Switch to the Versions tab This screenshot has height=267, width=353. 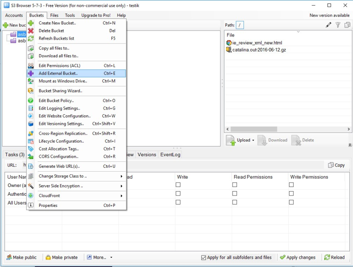147,155
